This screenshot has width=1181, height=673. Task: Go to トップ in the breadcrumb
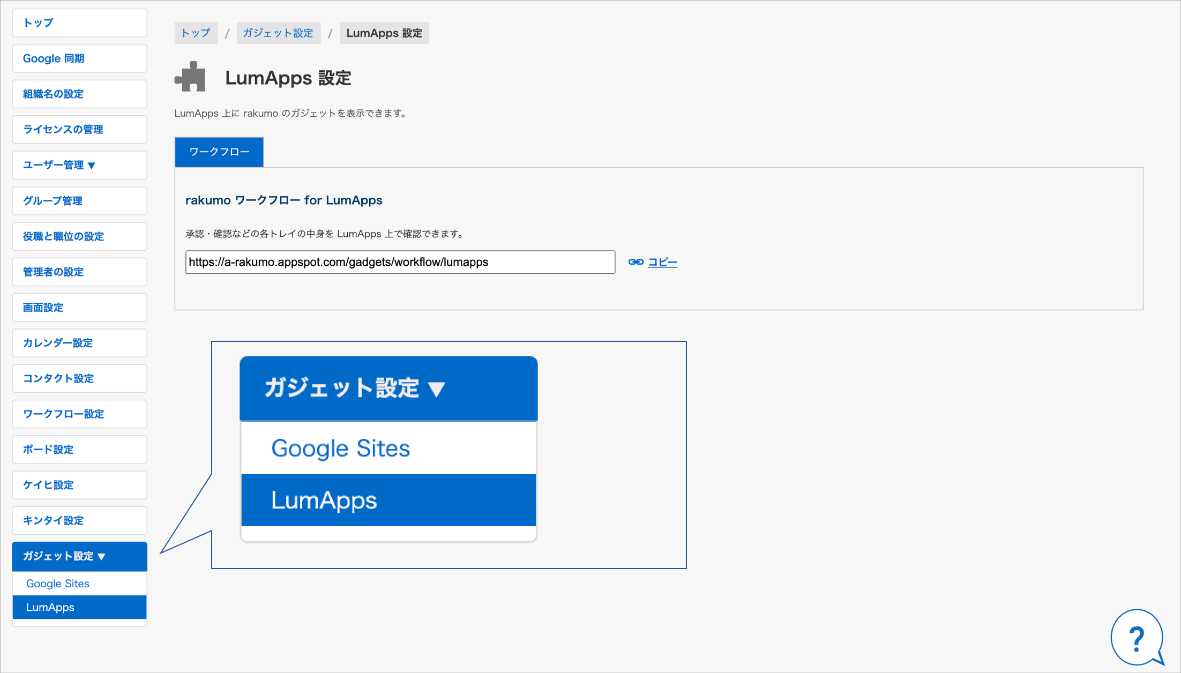tap(196, 33)
